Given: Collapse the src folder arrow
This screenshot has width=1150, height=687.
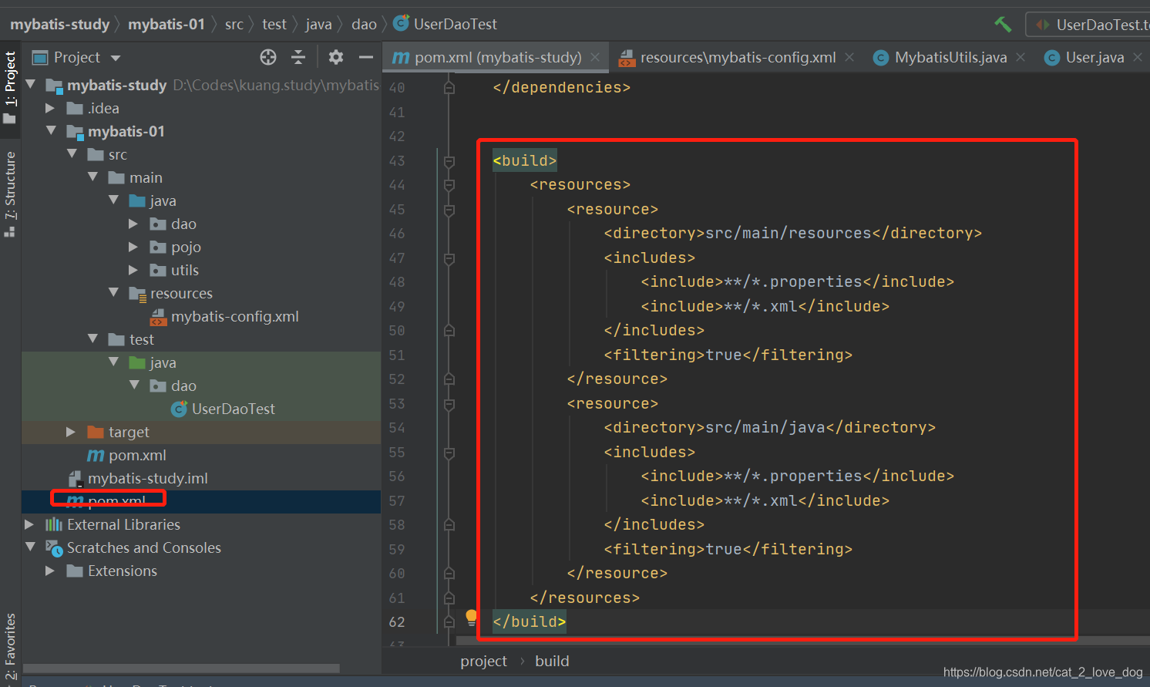Looking at the screenshot, I should [72, 153].
